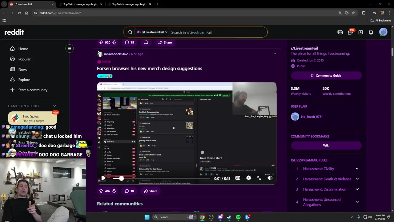Open a new browser tab
394x222 pixels.
tap(157, 4)
